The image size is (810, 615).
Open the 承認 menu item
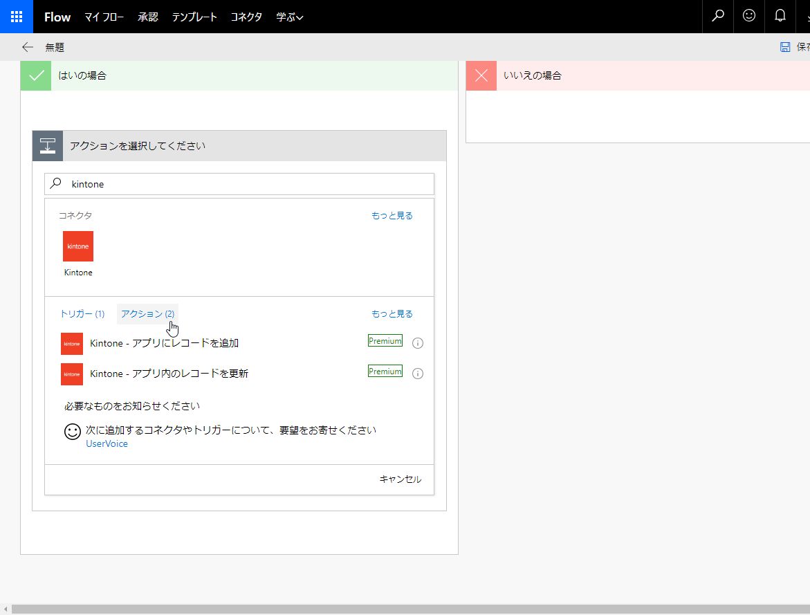pos(148,17)
